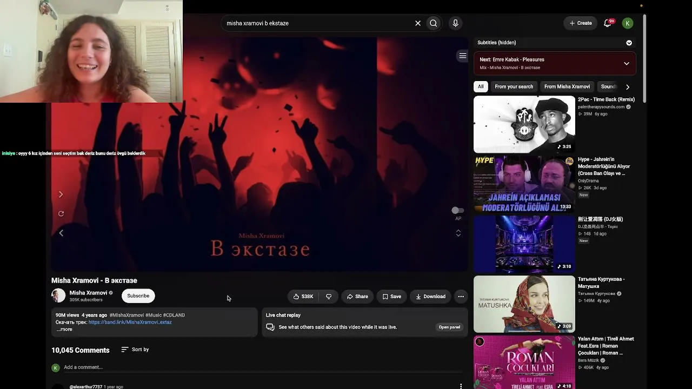The width and height of the screenshot is (692, 389).
Task: Show more filter chips with the arrow
Action: (627, 86)
